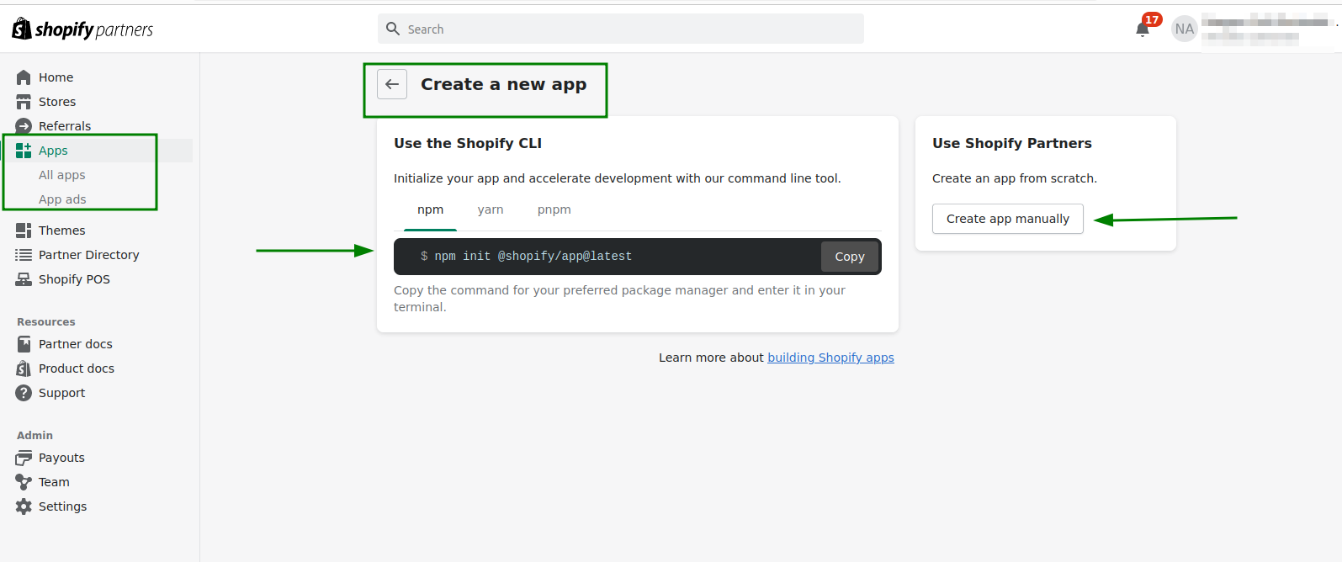1342x562 pixels.
Task: Click the Shopify POS register icon
Action: [24, 279]
